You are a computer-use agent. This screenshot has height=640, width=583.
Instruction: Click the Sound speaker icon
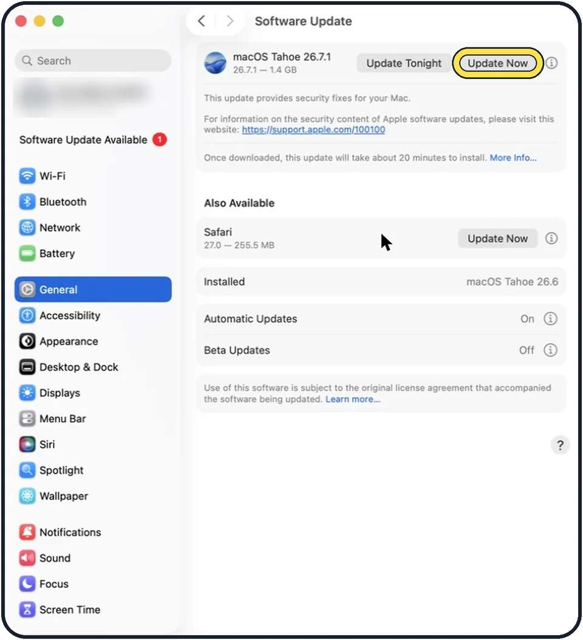coord(27,558)
